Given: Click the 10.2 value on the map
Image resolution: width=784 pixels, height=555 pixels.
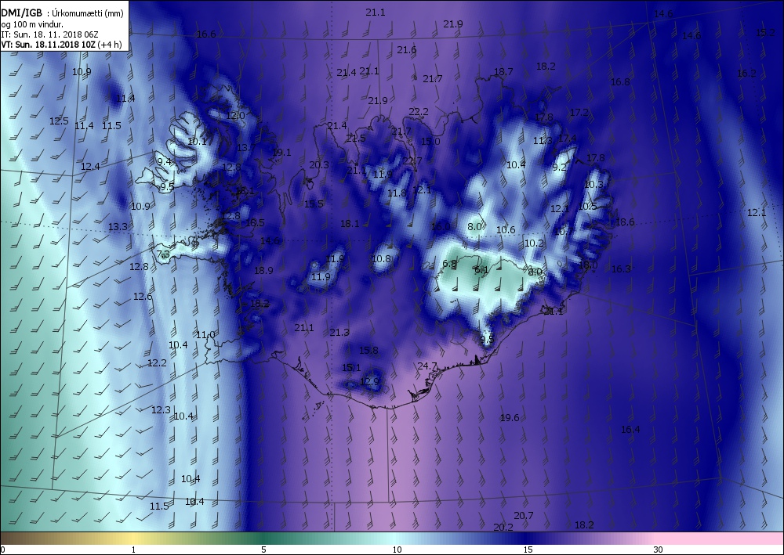Looking at the screenshot, I should tap(534, 243).
